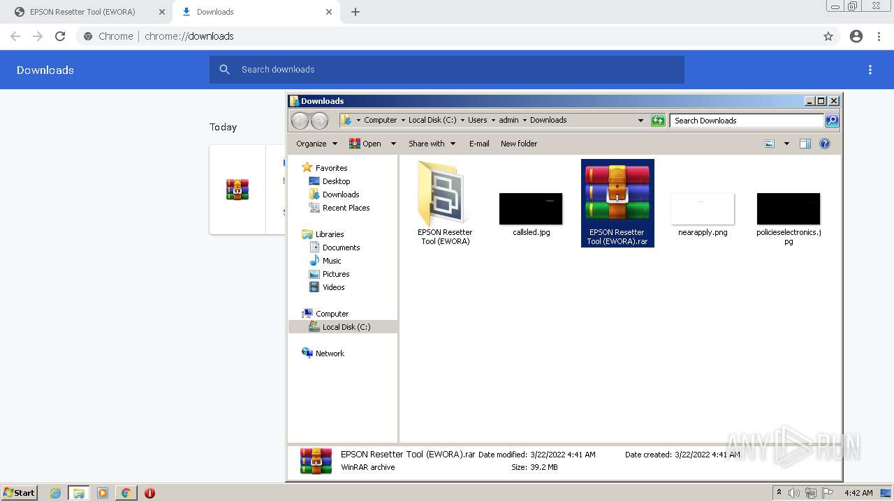This screenshot has width=894, height=502.
Task: Open the EPSON Resetter Tool (EWORA) folder
Action: tap(445, 203)
